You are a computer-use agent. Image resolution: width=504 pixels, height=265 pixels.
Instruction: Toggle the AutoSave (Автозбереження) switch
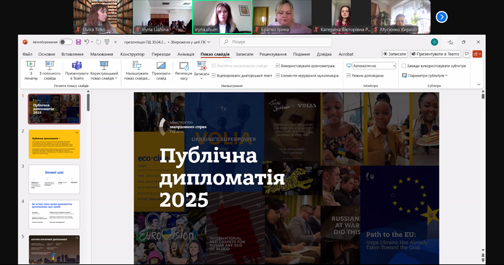coord(66,42)
